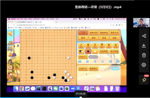Select white stone placement mode
The image size is (150, 98).
[95, 51]
